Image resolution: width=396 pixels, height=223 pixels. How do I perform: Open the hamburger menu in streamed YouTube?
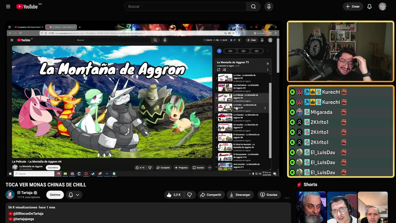(12, 40)
